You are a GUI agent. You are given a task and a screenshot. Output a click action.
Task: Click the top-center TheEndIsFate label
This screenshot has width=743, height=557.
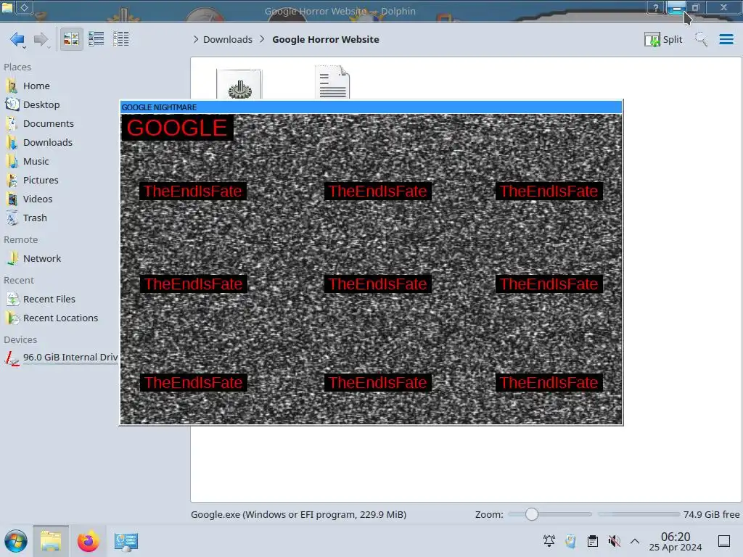(377, 191)
